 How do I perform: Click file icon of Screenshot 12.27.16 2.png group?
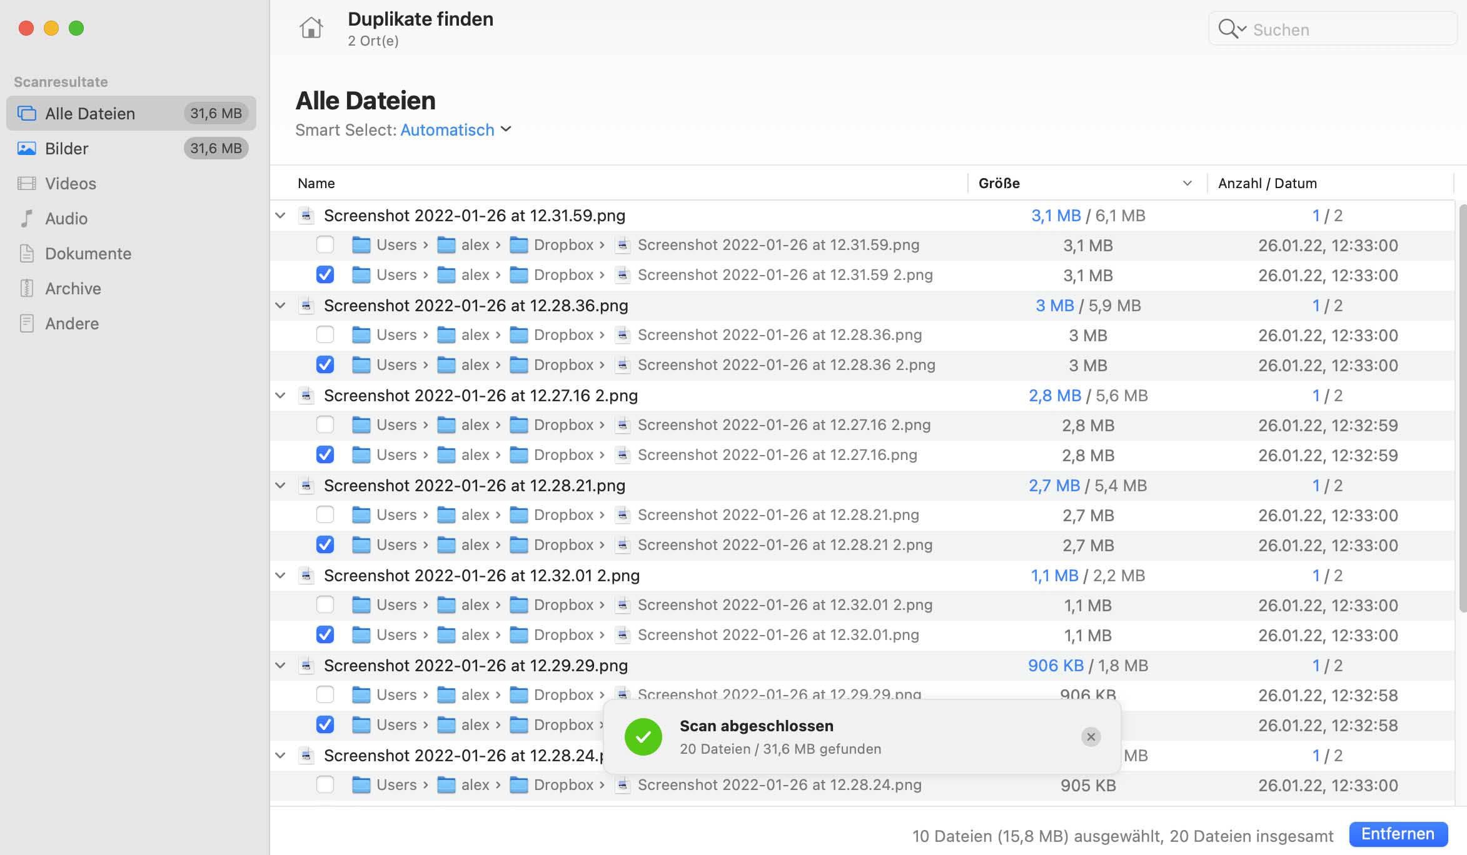[306, 396]
